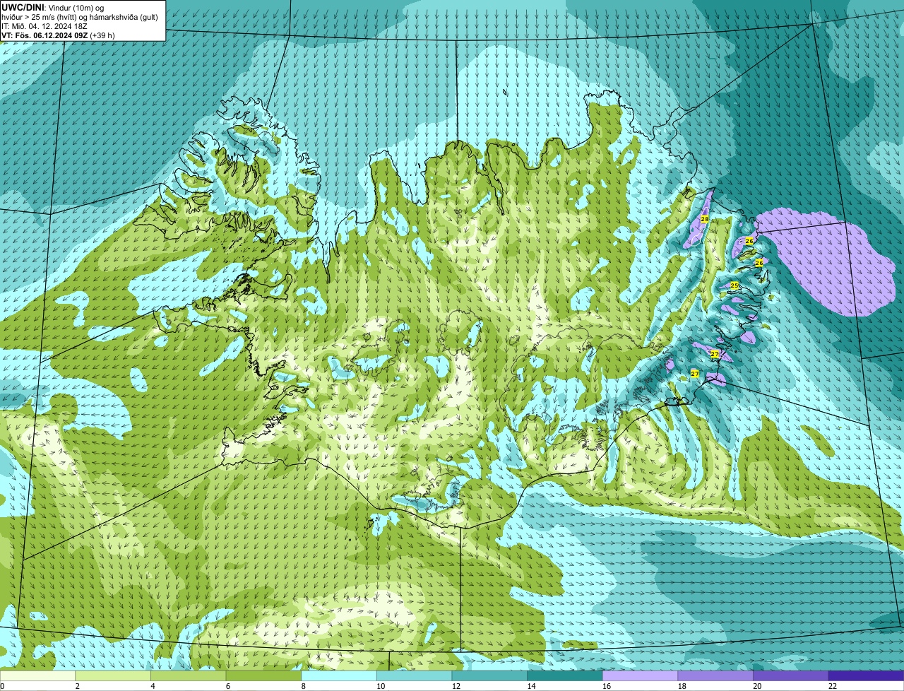Click the 4–6 m/s green legend swatch

(x=189, y=676)
